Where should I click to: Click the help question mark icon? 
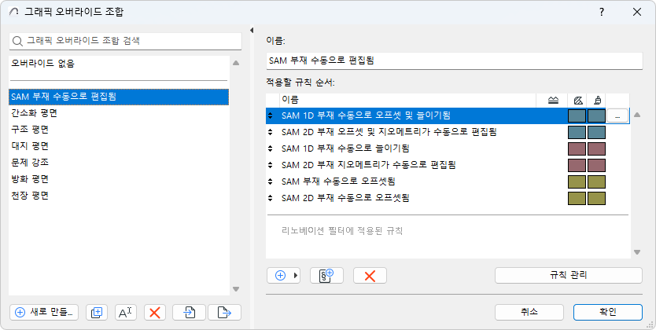coord(602,12)
